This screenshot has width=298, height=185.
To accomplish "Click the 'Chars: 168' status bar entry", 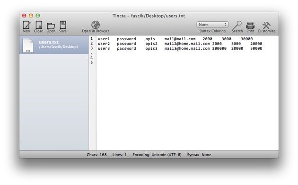I will pos(96,155).
